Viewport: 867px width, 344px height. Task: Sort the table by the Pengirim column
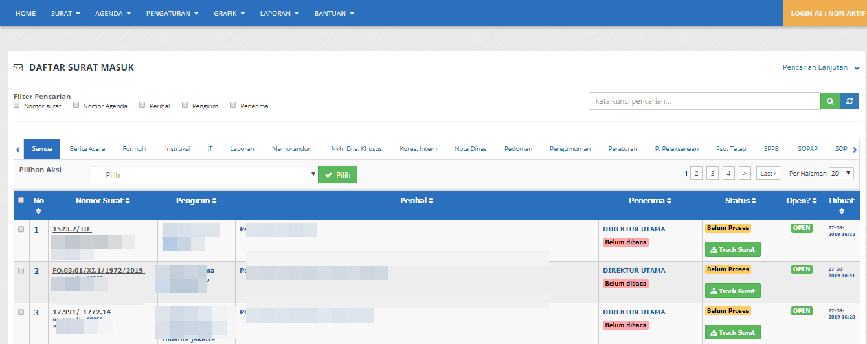(x=196, y=201)
